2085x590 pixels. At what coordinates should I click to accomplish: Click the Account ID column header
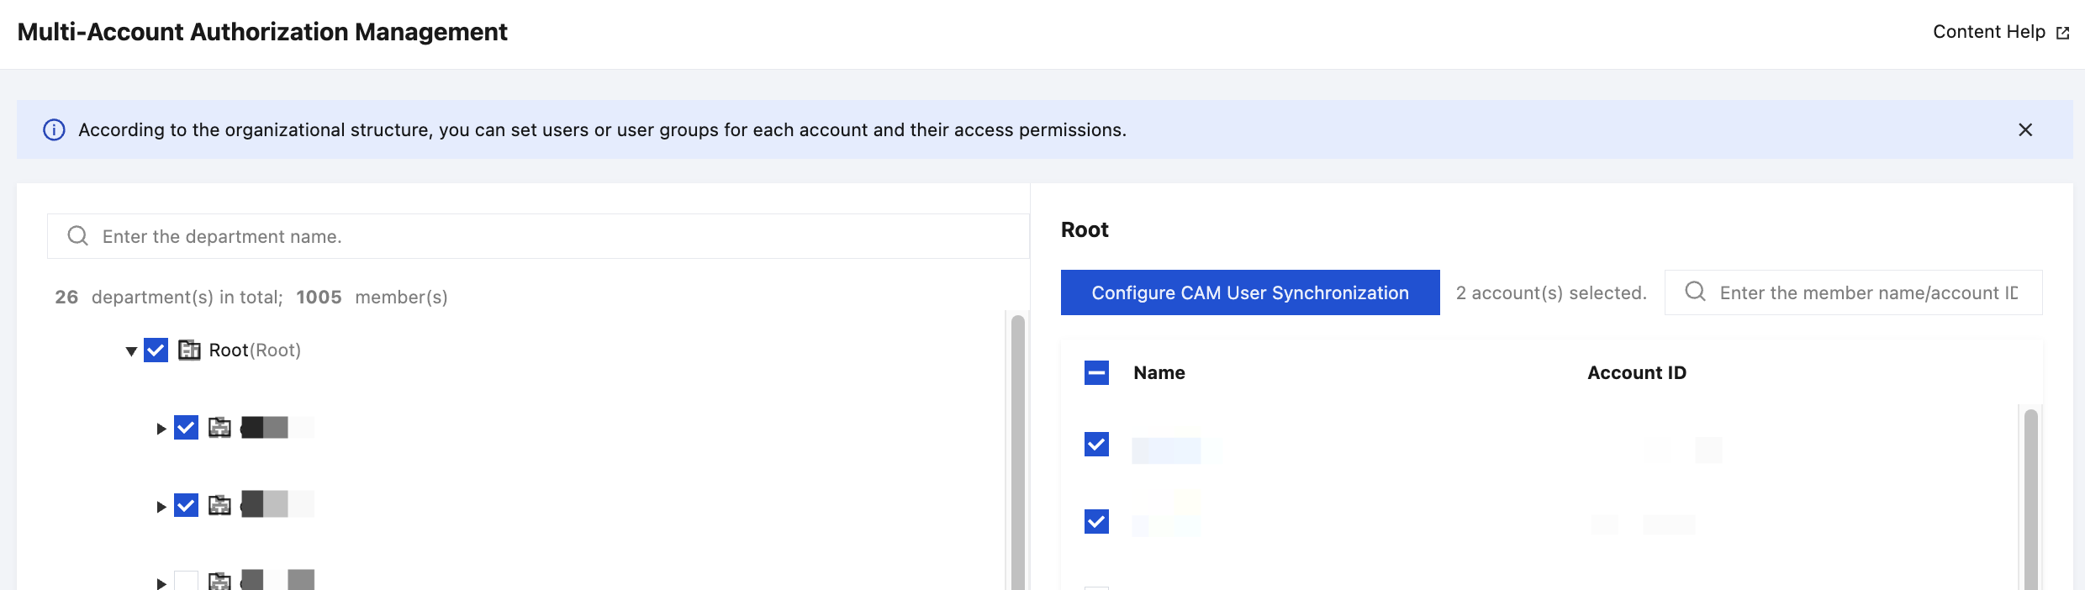(x=1637, y=372)
